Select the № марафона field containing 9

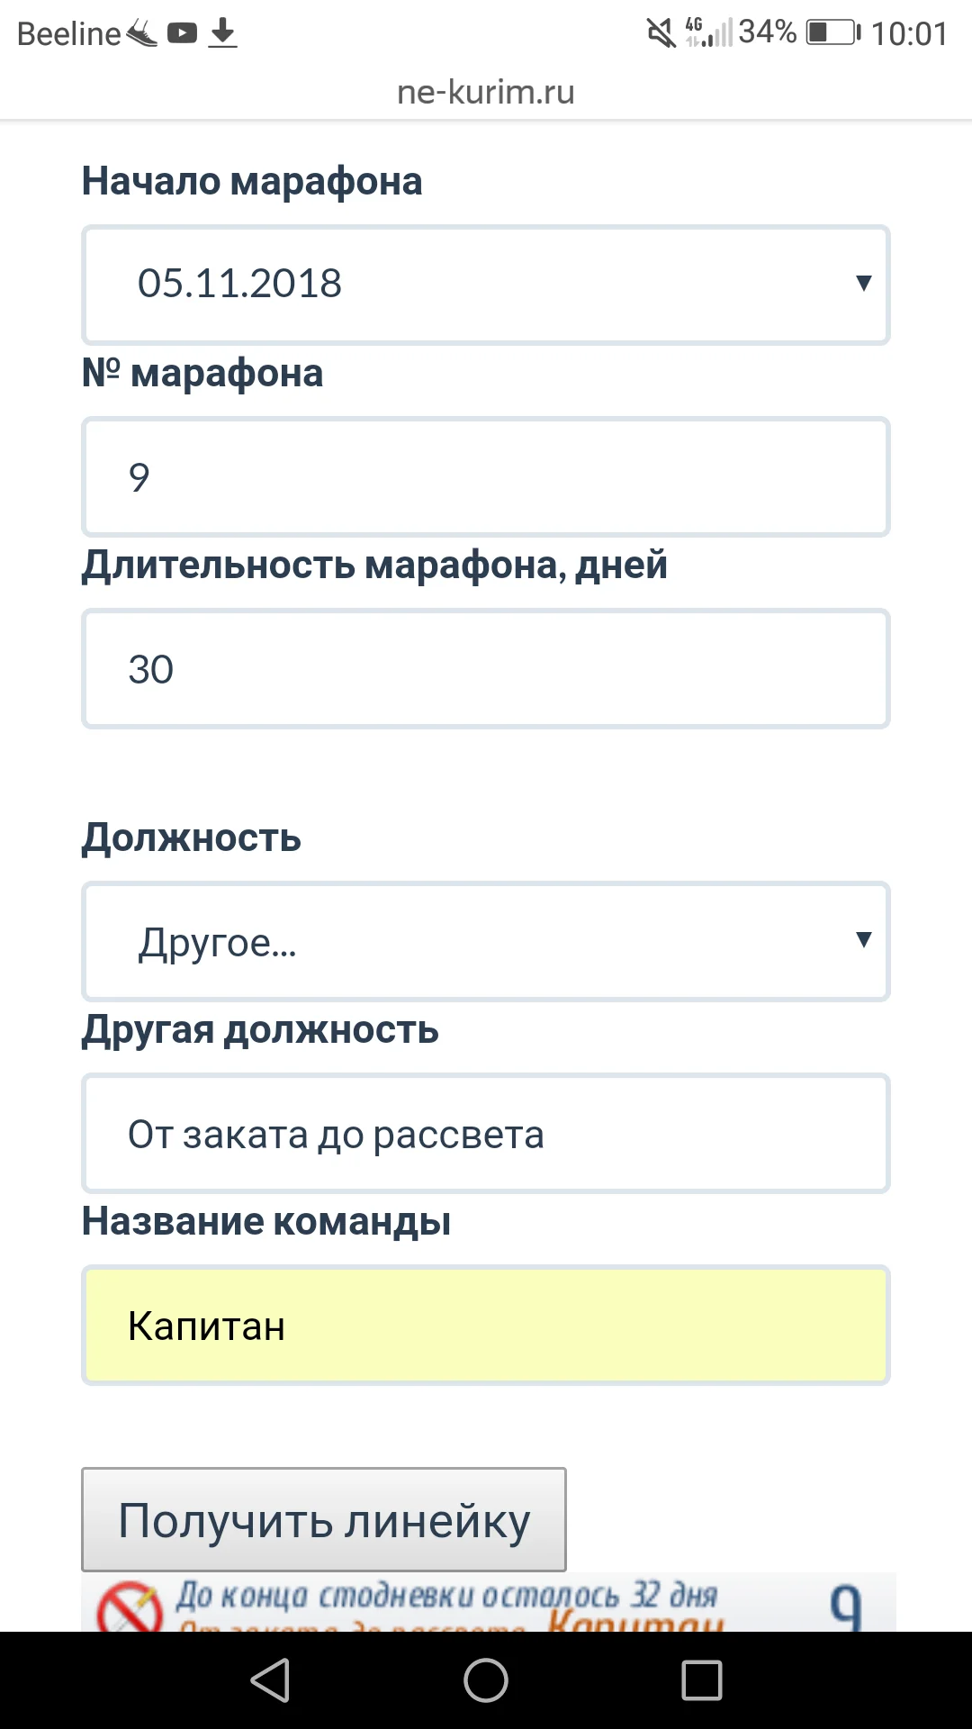pos(486,476)
